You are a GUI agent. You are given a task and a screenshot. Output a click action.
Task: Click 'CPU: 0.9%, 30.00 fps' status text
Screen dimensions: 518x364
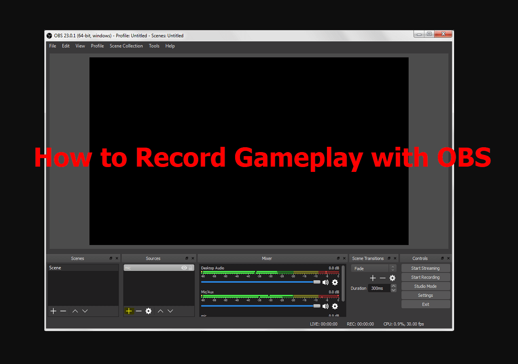pos(403,324)
